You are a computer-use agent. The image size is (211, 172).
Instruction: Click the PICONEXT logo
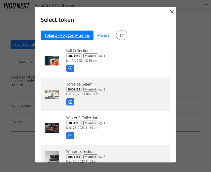pos(17,6)
